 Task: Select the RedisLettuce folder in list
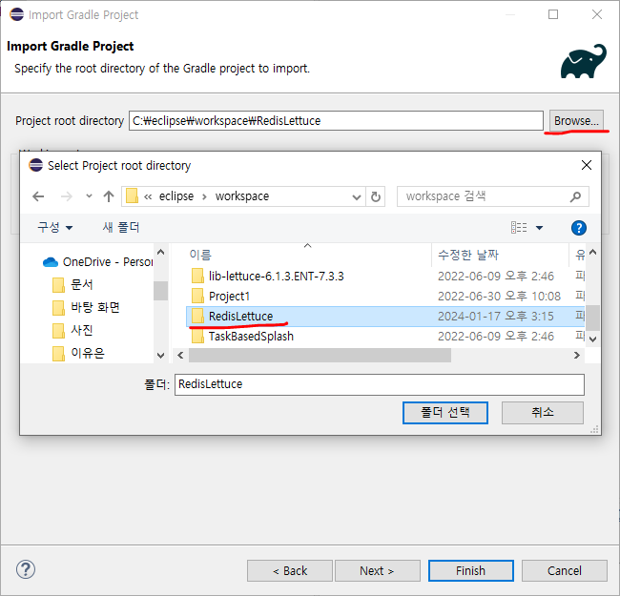coord(240,316)
